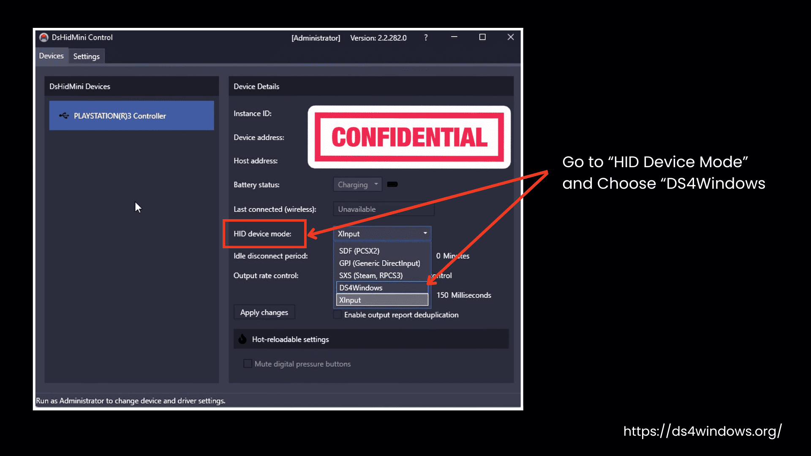Open the HID device mode dropdown
The height and width of the screenshot is (456, 811).
[382, 233]
